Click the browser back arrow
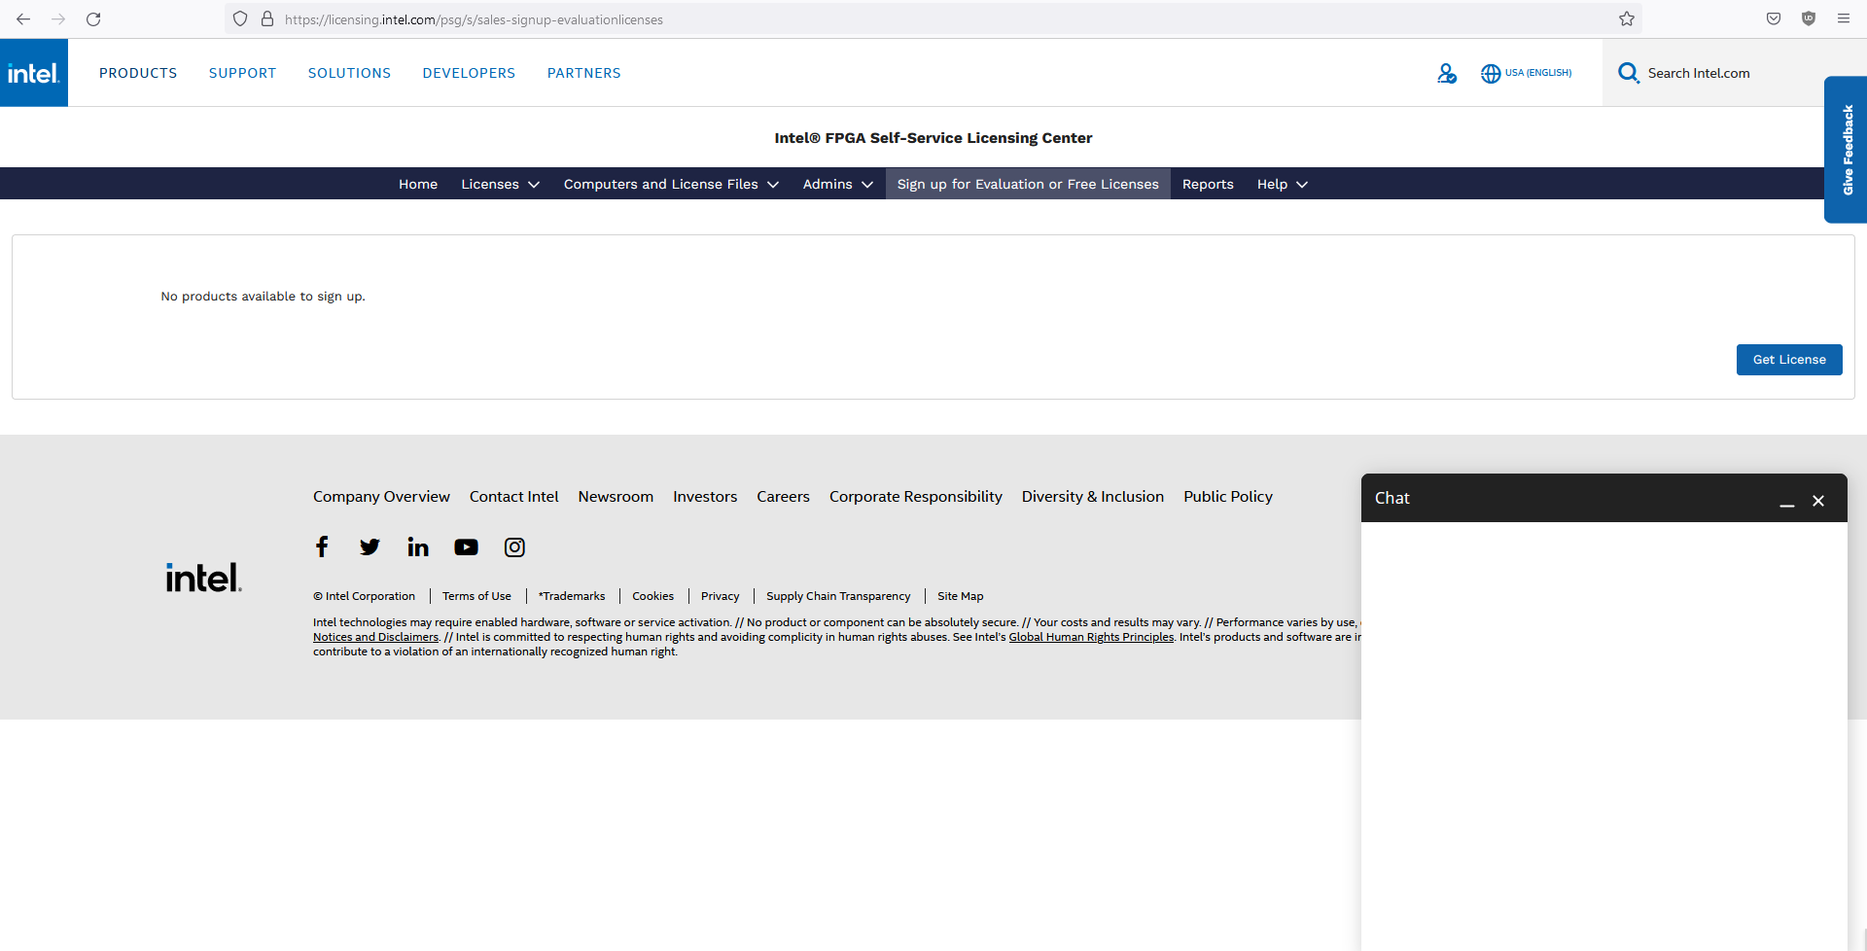1867x951 pixels. (x=23, y=19)
